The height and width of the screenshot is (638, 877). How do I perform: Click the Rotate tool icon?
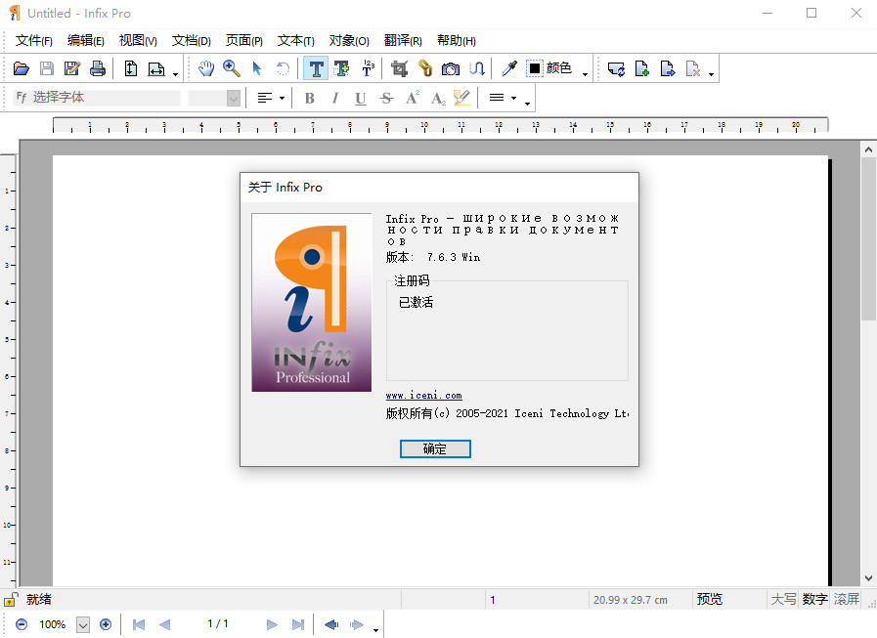click(x=283, y=68)
